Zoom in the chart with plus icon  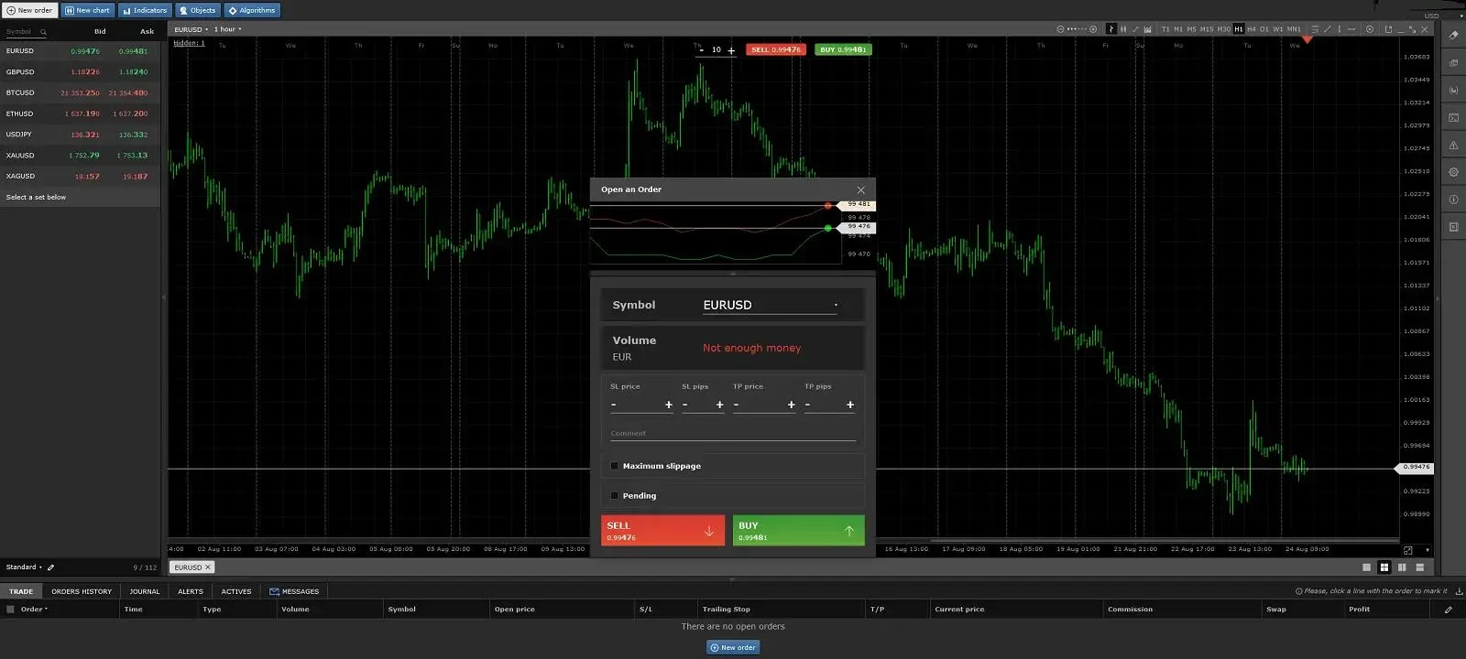coord(1093,29)
